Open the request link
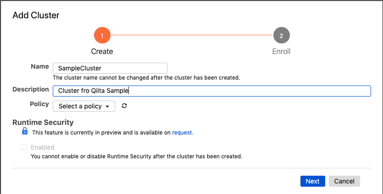Viewport: 383px width, 194px height. [183, 133]
